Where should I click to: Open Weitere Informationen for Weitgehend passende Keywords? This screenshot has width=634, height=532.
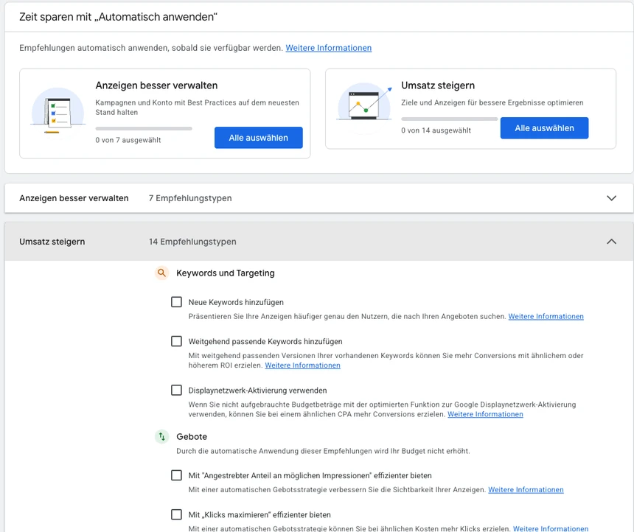pos(302,365)
